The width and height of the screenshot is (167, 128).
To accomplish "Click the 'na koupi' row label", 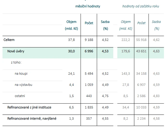I will 21,74.
